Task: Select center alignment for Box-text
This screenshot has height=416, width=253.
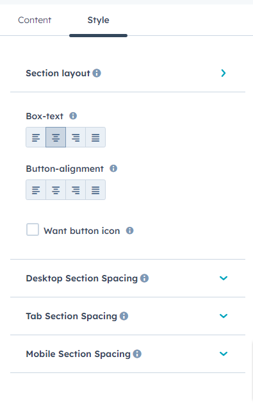Action: 56,137
